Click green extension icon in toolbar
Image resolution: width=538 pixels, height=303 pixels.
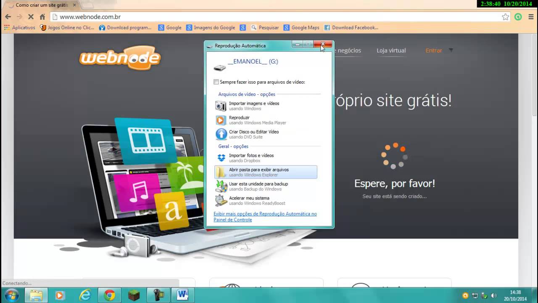[x=518, y=17]
